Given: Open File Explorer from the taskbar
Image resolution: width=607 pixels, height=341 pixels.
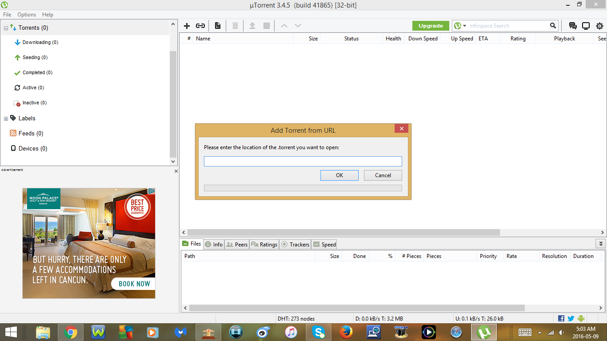Looking at the screenshot, I should pos(43,332).
